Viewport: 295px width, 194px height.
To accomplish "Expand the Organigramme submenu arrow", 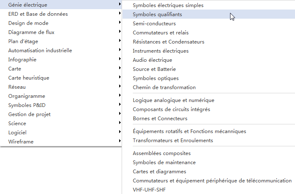I will tap(120, 96).
